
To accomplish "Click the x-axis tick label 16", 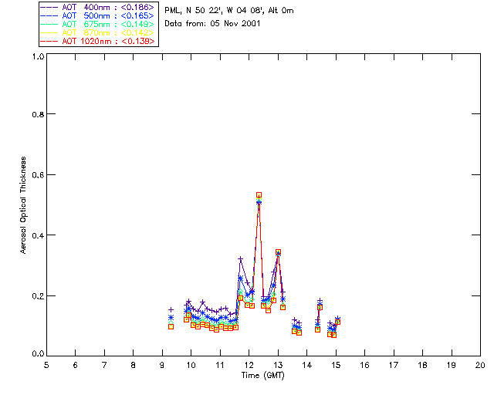I will pyautogui.click(x=365, y=365).
